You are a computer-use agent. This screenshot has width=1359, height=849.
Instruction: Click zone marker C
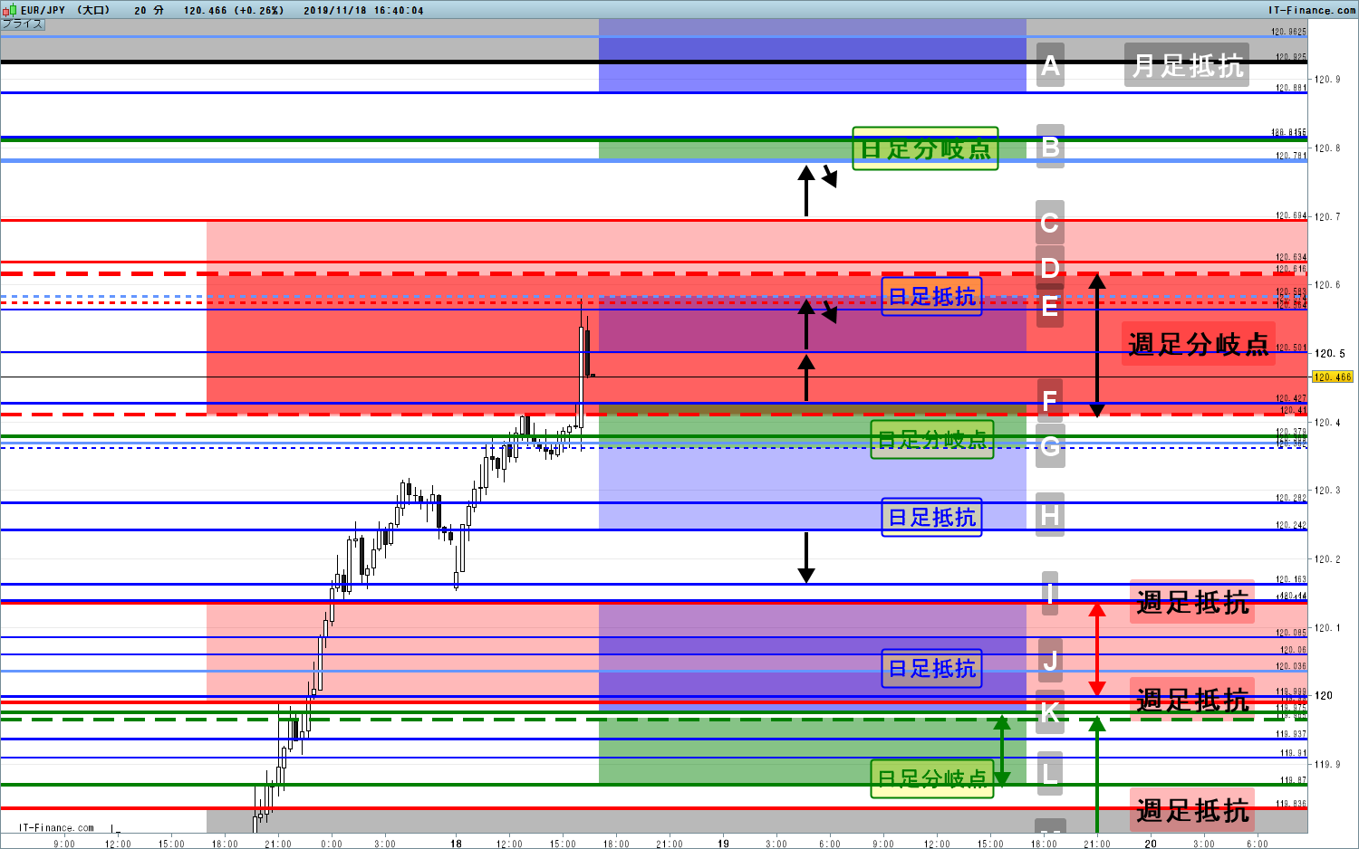(1050, 223)
